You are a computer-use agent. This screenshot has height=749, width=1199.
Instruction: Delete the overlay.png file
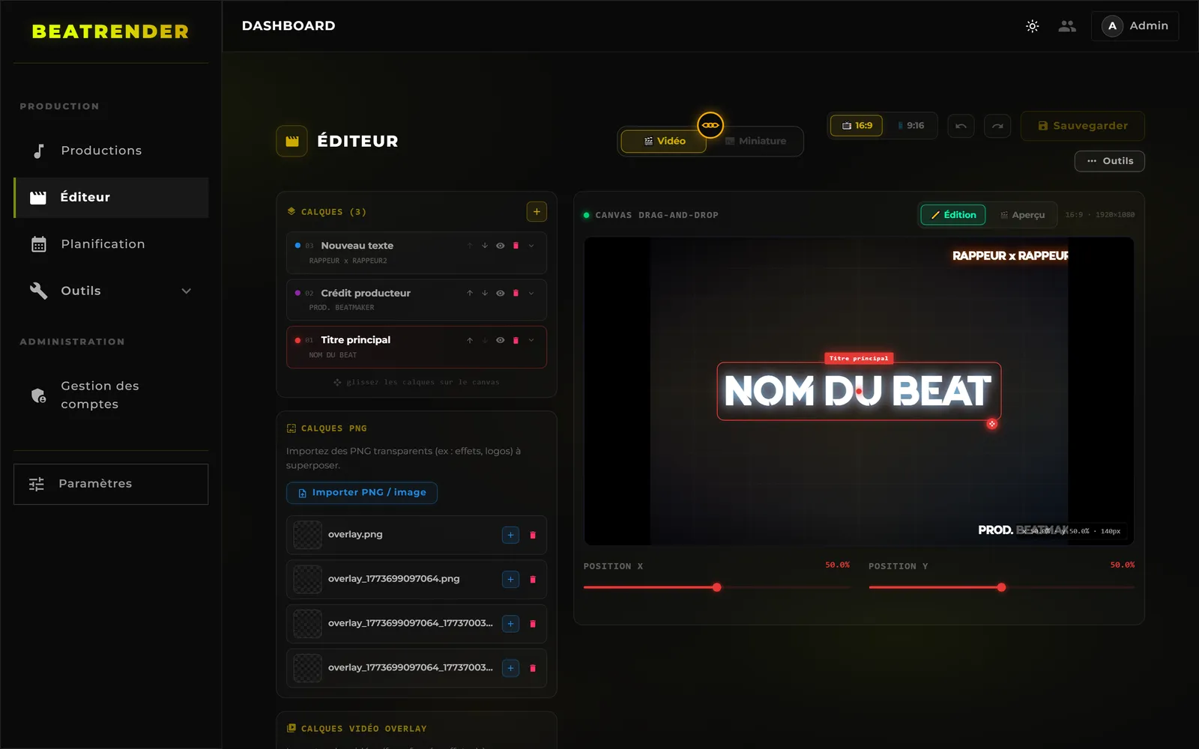click(533, 535)
